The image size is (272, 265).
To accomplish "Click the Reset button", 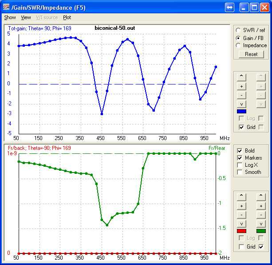I will point(251,54).
